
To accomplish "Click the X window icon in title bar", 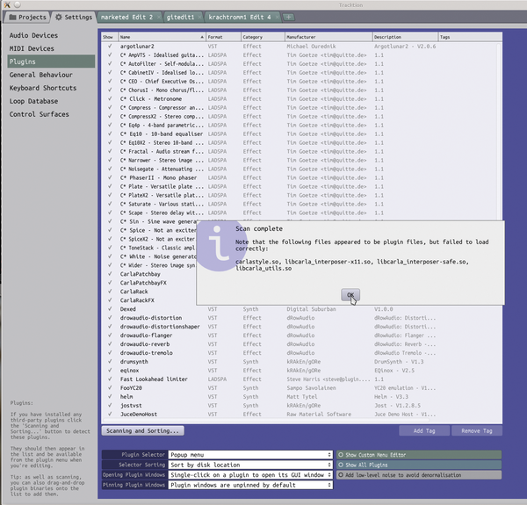I will 7,4.
